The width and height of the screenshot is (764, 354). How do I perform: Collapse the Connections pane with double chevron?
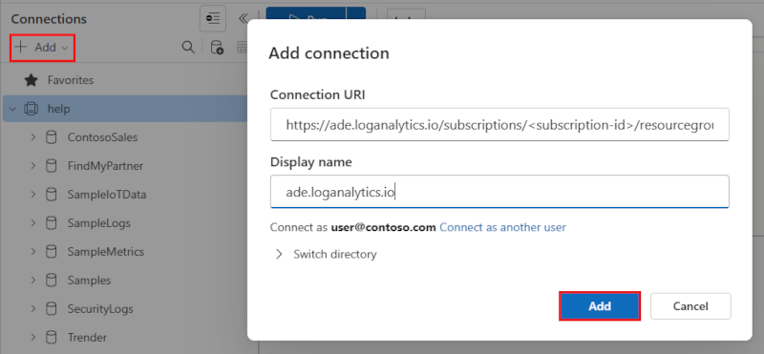244,18
